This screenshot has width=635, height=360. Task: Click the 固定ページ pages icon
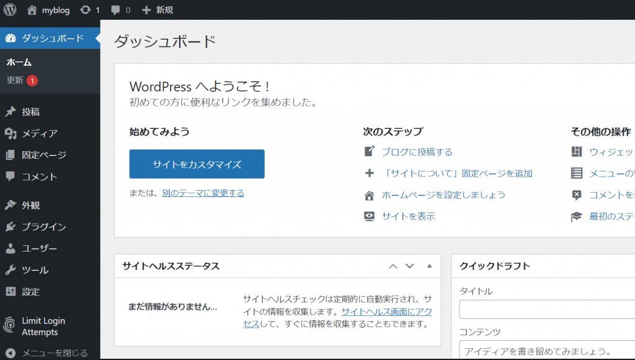pos(12,155)
